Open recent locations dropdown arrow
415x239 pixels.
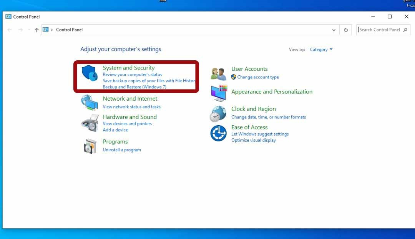coord(29,30)
